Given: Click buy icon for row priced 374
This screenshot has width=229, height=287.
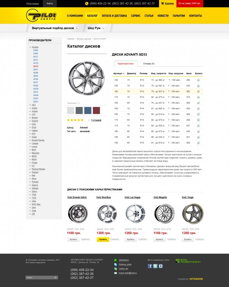Looking at the screenshot, I should pyautogui.click(x=198, y=97).
